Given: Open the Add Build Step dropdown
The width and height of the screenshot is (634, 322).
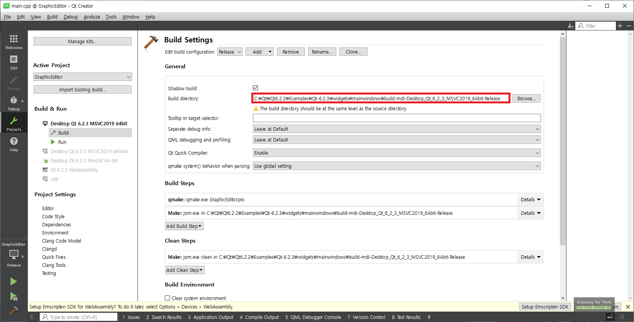Looking at the screenshot, I should coord(184,226).
